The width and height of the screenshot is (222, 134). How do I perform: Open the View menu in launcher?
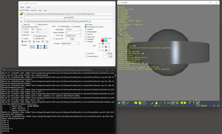pyautogui.click(x=22, y=7)
